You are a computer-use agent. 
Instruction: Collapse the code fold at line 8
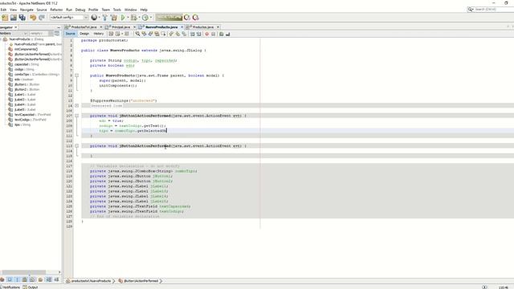[x=77, y=75]
